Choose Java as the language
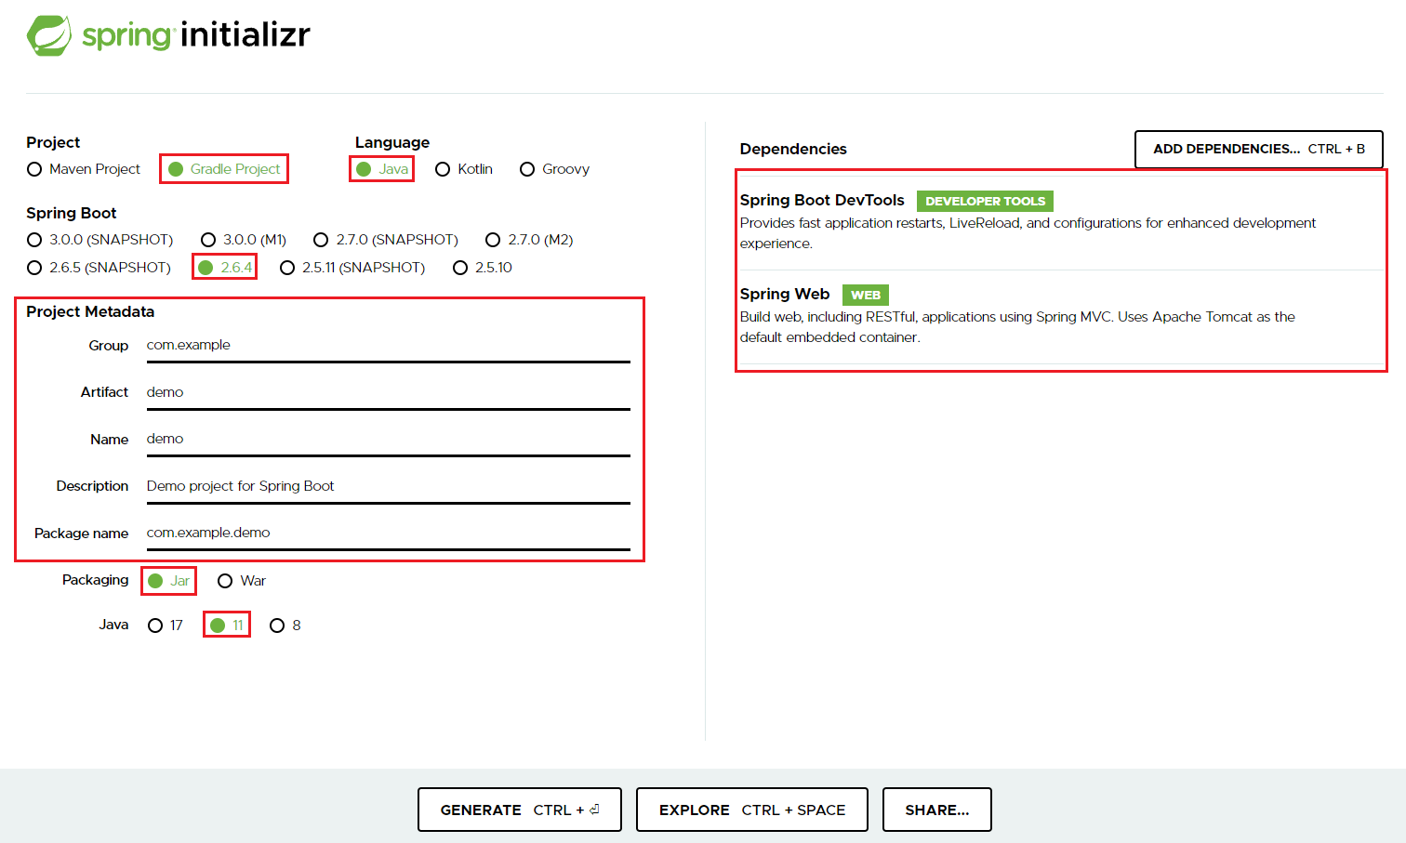1406x843 pixels. [382, 169]
